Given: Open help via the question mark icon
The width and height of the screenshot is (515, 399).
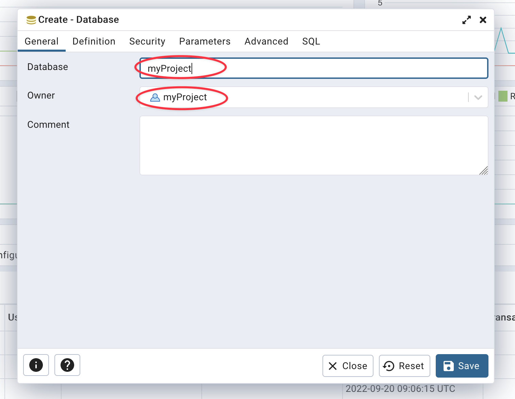Looking at the screenshot, I should (x=67, y=365).
